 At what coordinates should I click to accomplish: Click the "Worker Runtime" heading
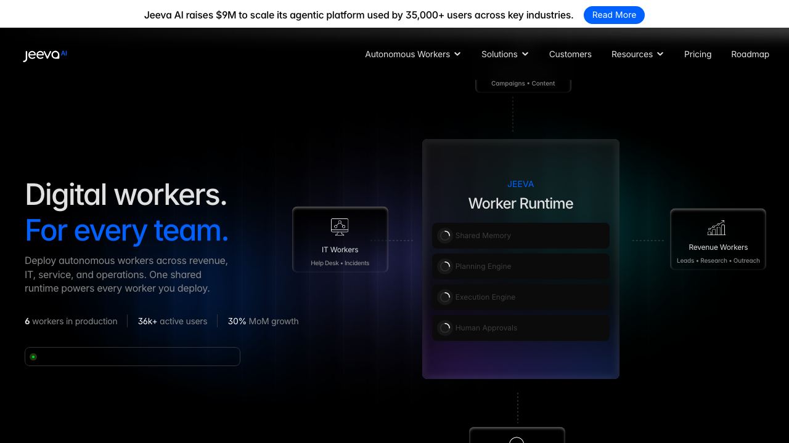(x=521, y=204)
